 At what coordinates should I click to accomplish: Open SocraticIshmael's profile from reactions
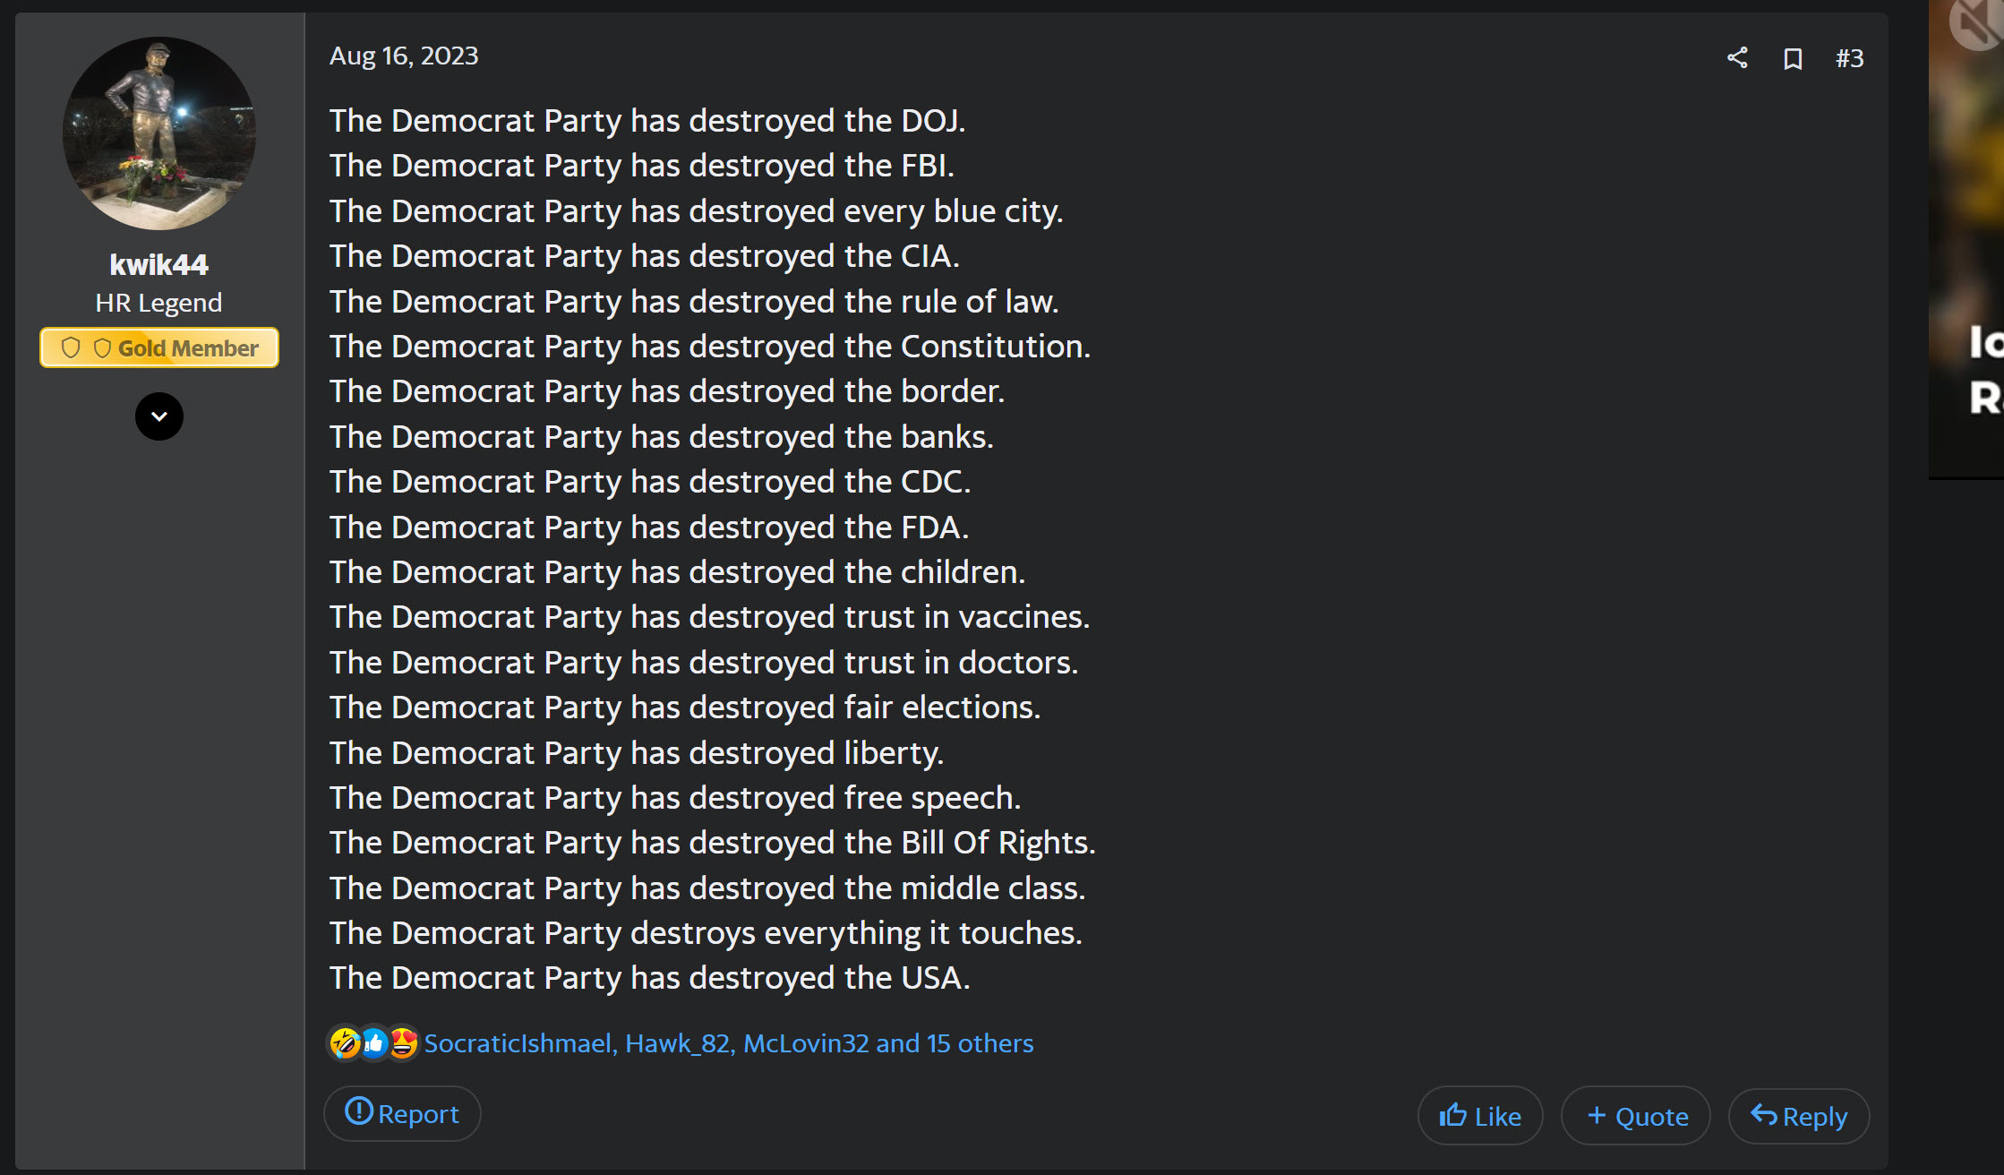tap(518, 1043)
